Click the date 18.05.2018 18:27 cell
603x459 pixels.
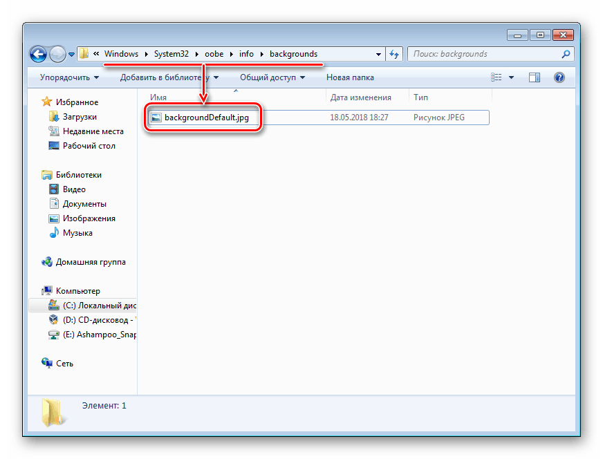[x=359, y=118]
